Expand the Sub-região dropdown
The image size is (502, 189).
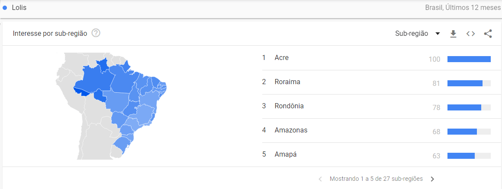tap(418, 34)
